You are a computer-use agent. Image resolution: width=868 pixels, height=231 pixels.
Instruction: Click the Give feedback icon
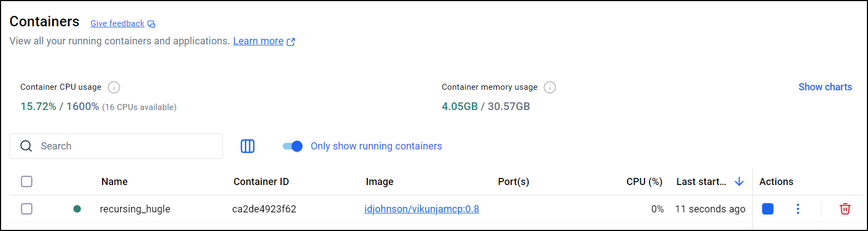[152, 24]
